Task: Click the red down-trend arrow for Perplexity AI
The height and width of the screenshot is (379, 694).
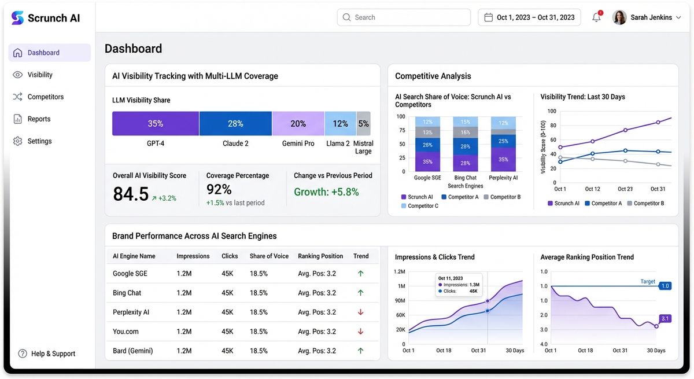Action: 360,312
